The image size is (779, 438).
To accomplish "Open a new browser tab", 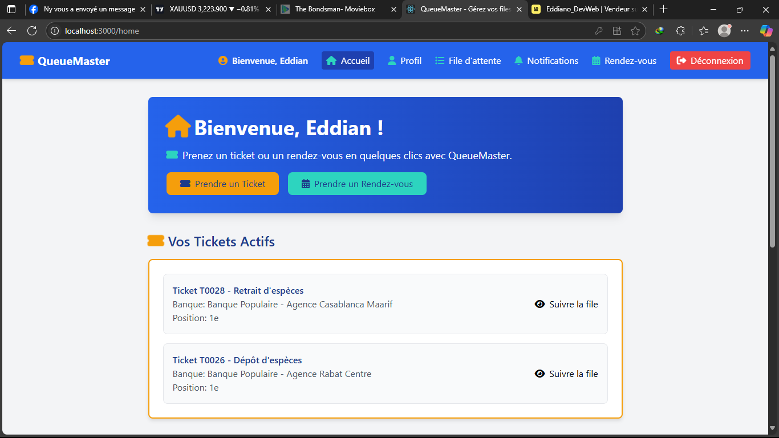I will click(663, 9).
